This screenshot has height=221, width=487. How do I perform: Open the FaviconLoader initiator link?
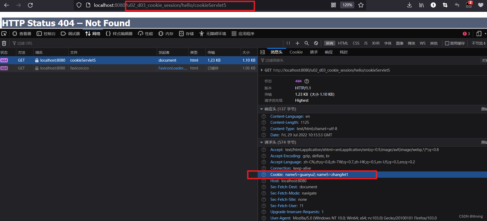pyautogui.click(x=173, y=68)
